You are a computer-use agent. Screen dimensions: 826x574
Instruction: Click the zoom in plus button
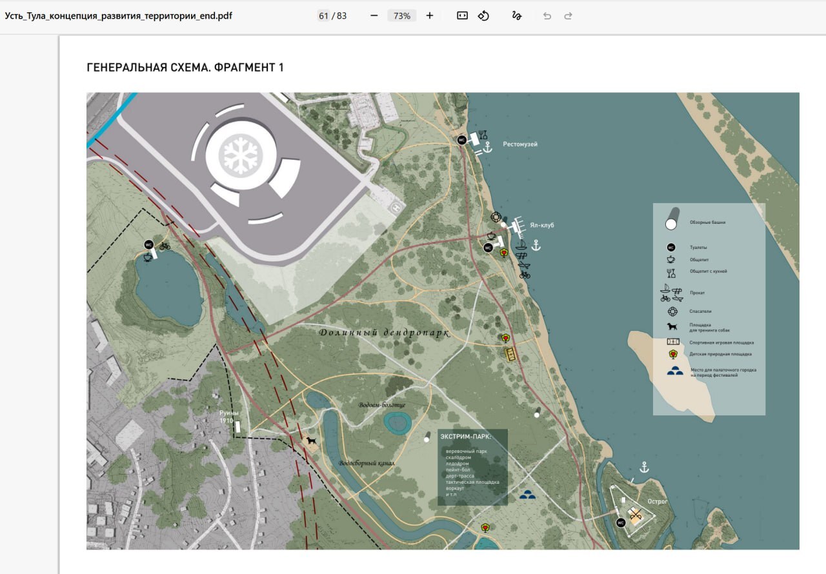pyautogui.click(x=430, y=15)
